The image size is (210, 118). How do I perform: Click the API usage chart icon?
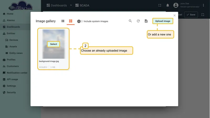(4, 79)
